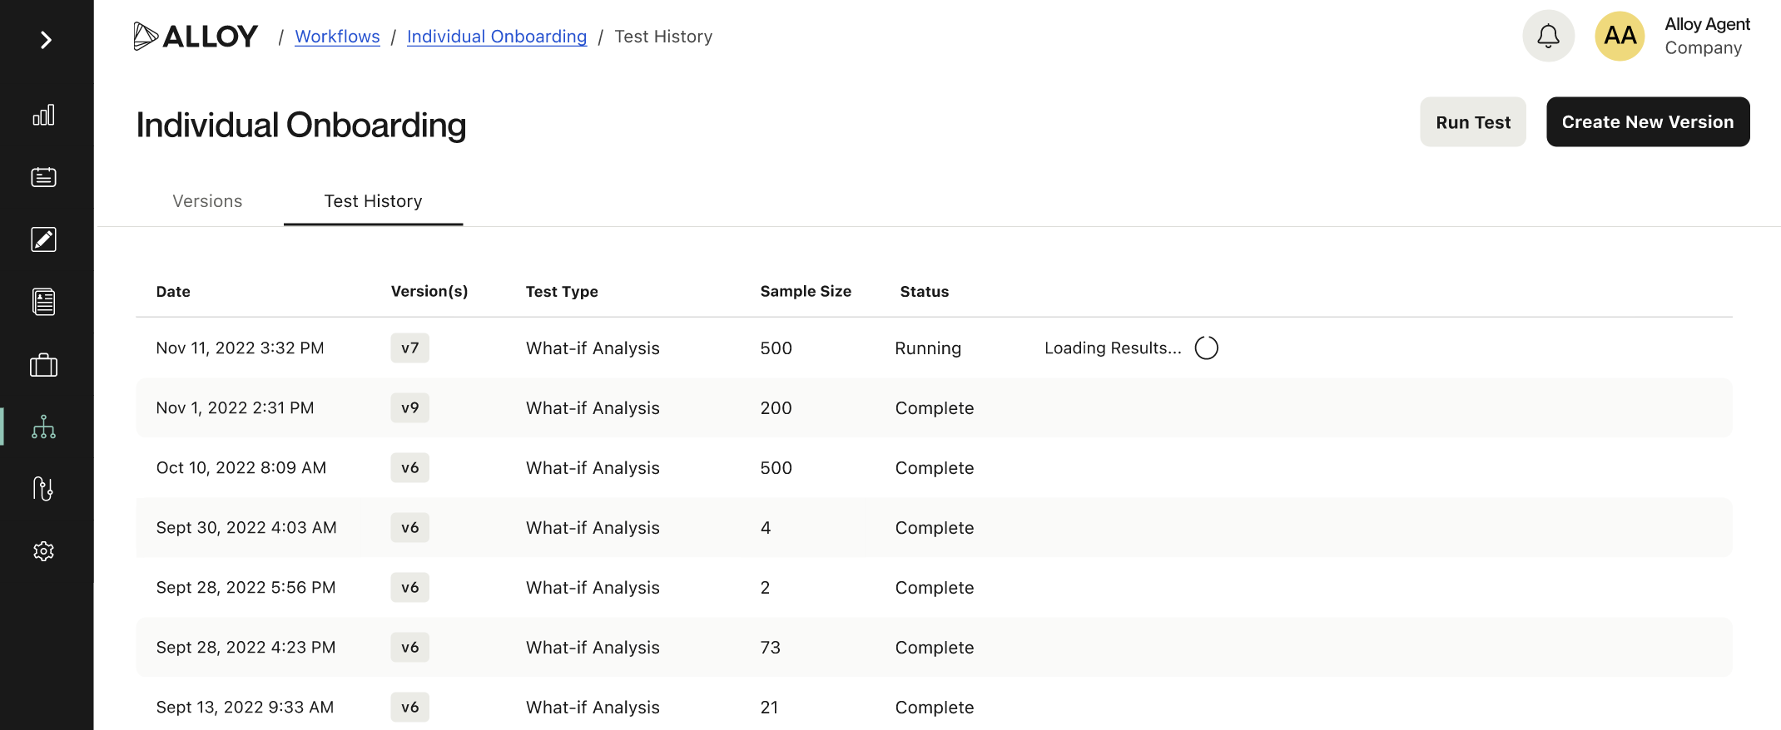
Task: Click the Alloy Agent Company account name
Action: click(x=1707, y=36)
